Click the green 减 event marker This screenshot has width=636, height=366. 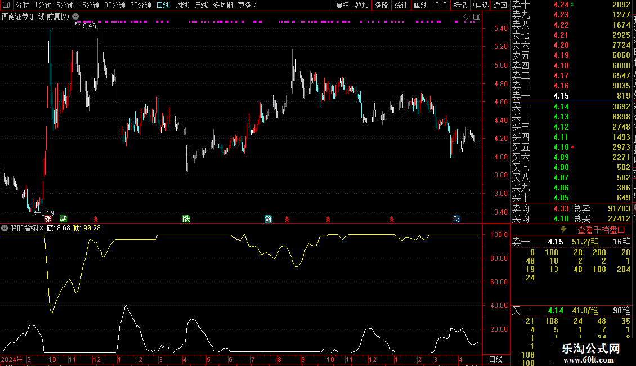tap(63, 219)
